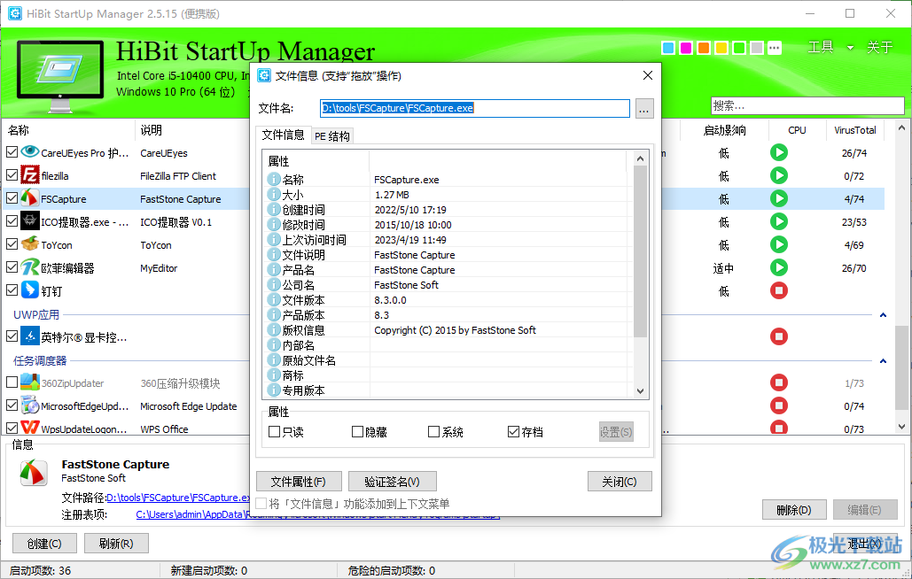Select the 文件信息 tab
The image size is (912, 579).
point(284,135)
